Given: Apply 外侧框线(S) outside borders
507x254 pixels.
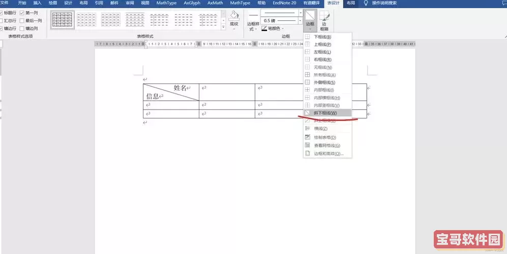Looking at the screenshot, I should [x=327, y=82].
